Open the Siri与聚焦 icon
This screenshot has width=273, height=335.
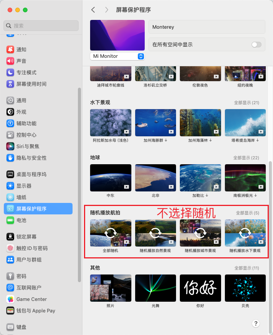click(x=10, y=146)
